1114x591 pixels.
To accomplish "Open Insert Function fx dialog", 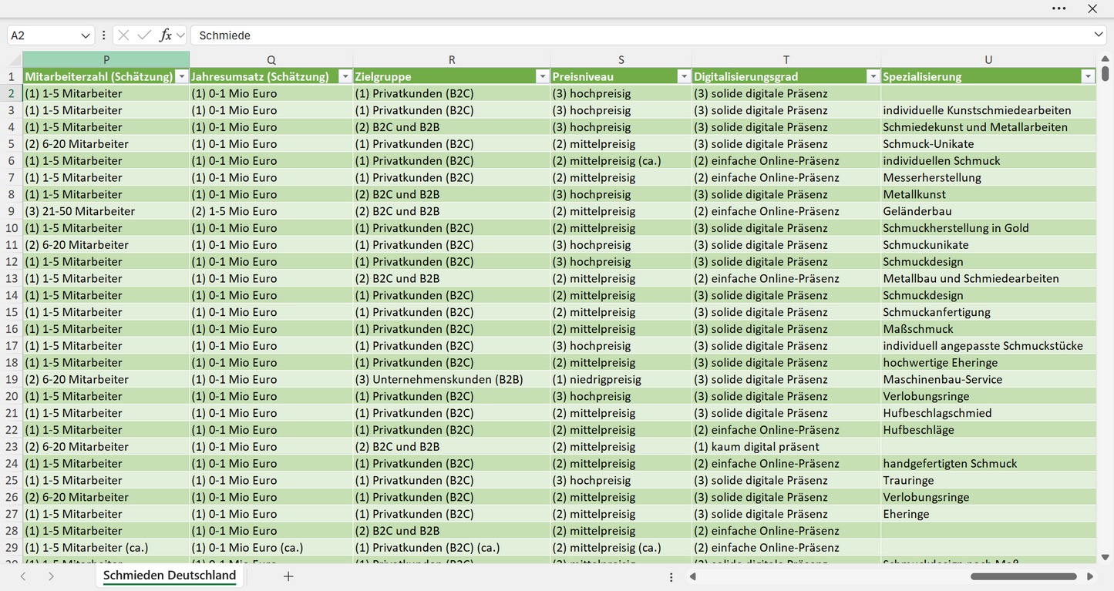I will pyautogui.click(x=165, y=35).
